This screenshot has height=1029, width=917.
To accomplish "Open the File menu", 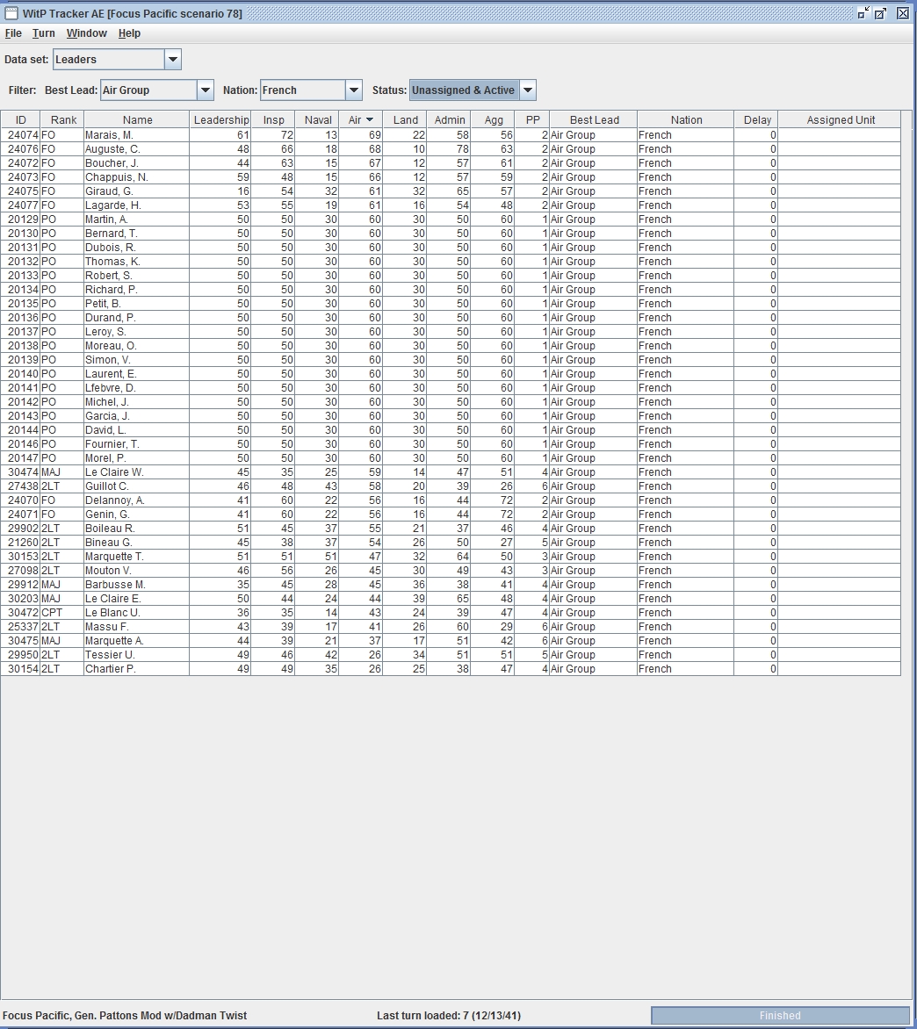I will point(13,33).
